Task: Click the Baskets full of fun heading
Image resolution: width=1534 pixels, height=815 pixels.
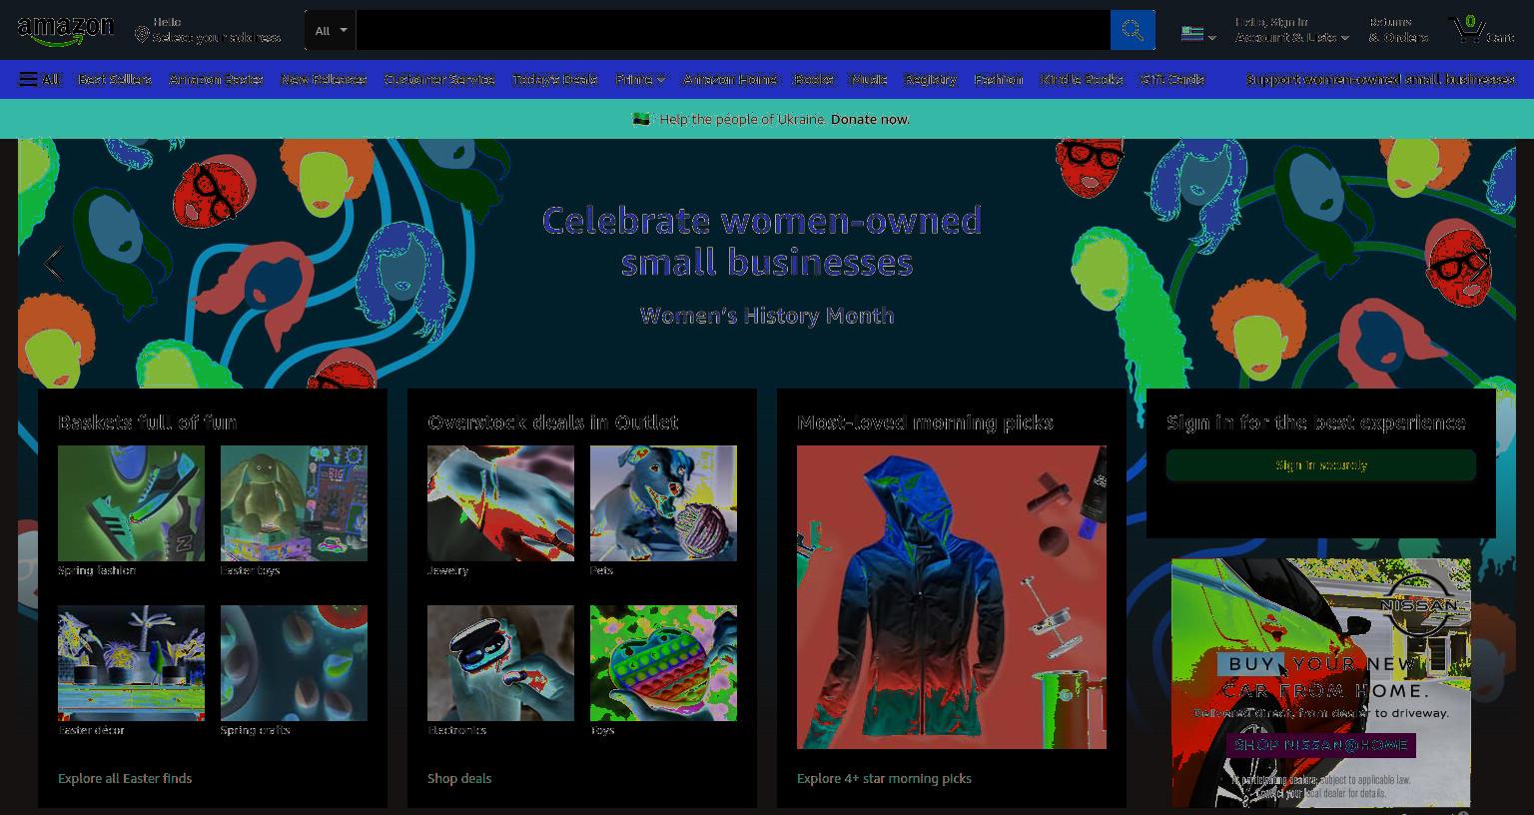Action: click(x=147, y=422)
